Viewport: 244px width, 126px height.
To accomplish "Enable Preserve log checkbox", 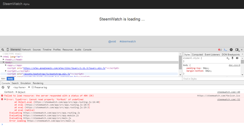I will pyautogui.click(x=33, y=87).
